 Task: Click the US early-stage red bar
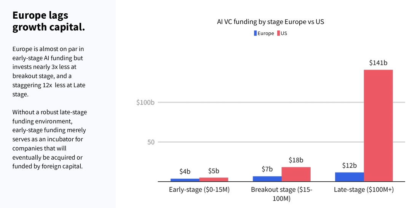coord(214,179)
